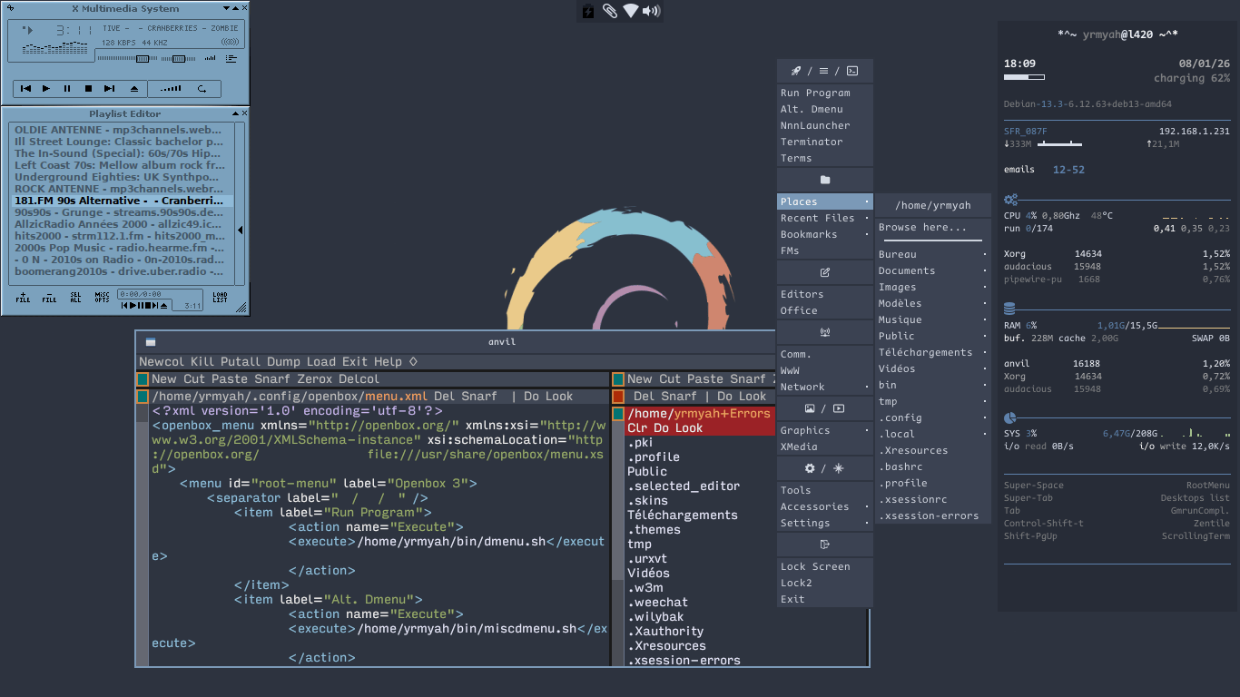Click the XMMS previous track button
1240x697 pixels.
pyautogui.click(x=26, y=88)
